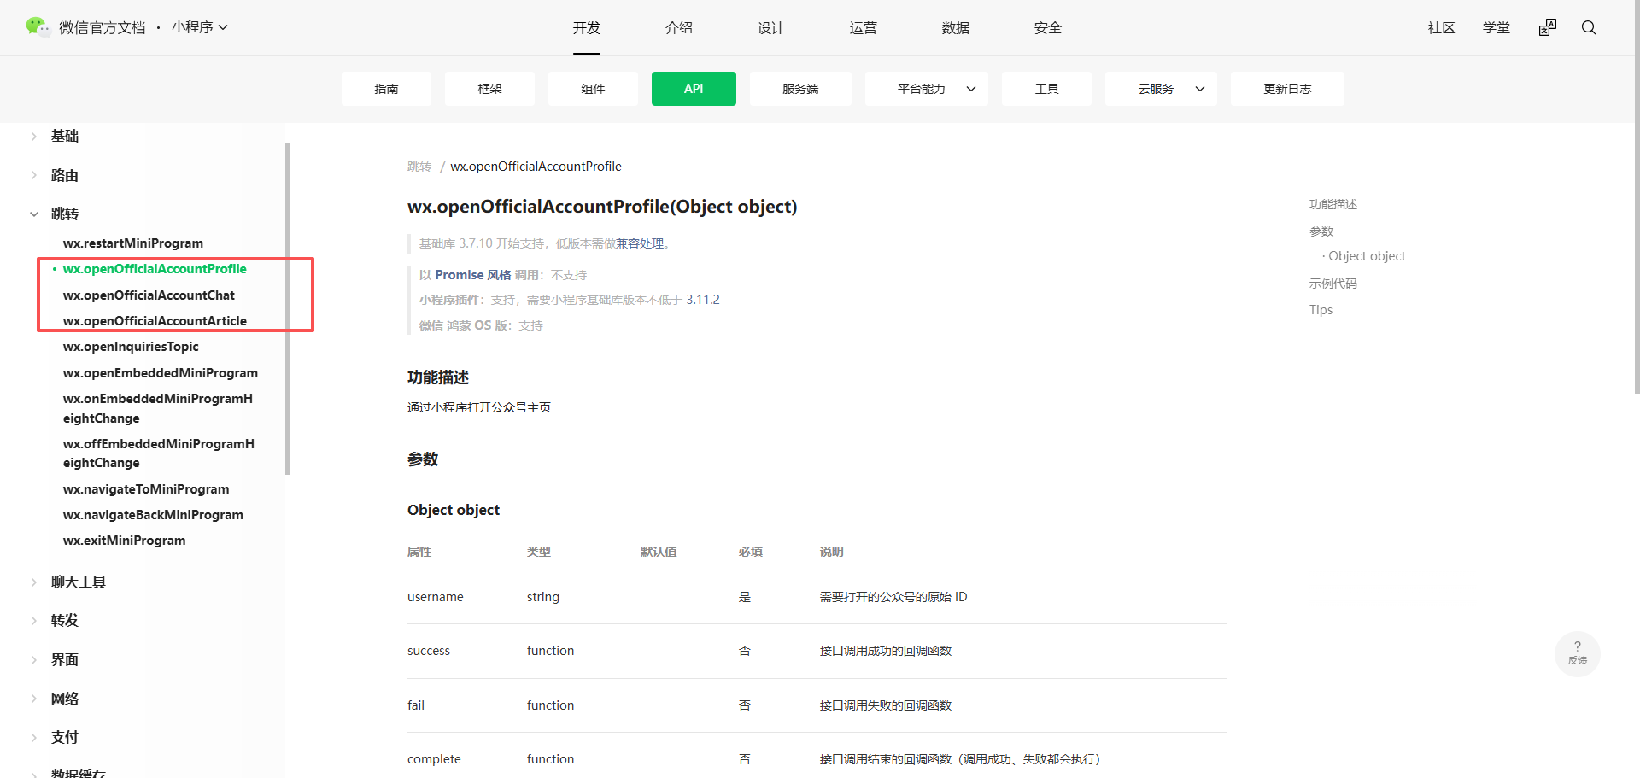This screenshot has width=1640, height=778.
Task: Expand the 聊天工具 sidebar section
Action: click(79, 582)
